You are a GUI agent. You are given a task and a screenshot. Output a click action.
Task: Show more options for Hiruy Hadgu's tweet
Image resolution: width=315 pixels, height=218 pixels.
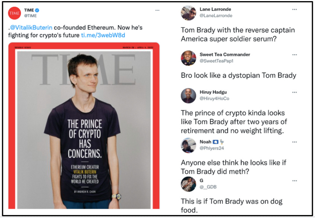click(x=295, y=92)
